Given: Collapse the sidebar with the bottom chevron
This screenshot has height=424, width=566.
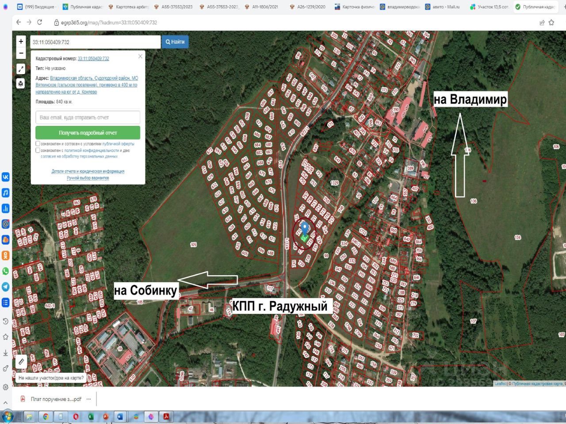Looking at the screenshot, I should (6, 402).
